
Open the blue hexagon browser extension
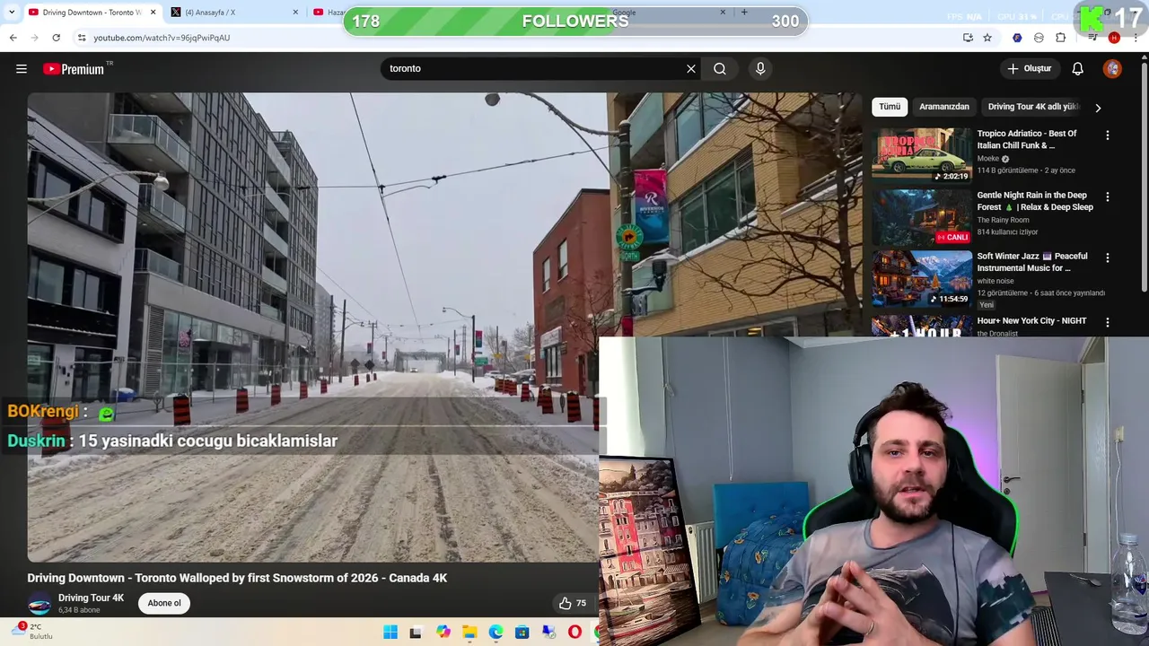(x=1017, y=38)
